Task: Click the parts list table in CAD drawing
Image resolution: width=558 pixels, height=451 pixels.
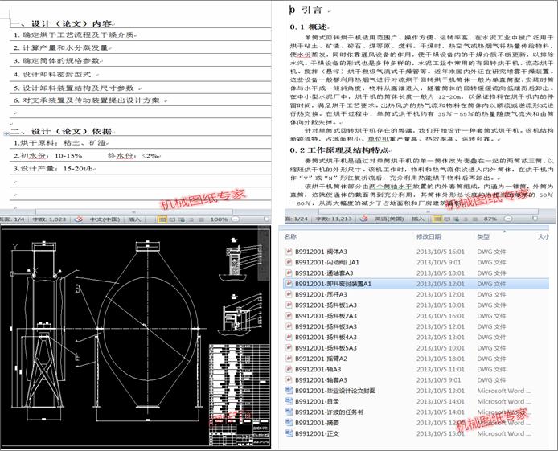Action: coord(239,383)
